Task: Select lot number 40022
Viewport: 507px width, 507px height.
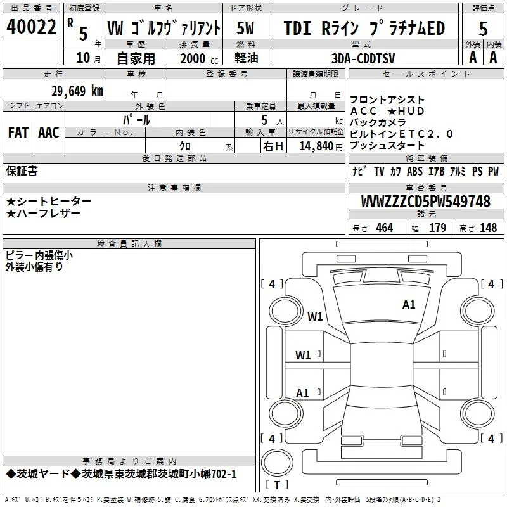Action: point(31,27)
